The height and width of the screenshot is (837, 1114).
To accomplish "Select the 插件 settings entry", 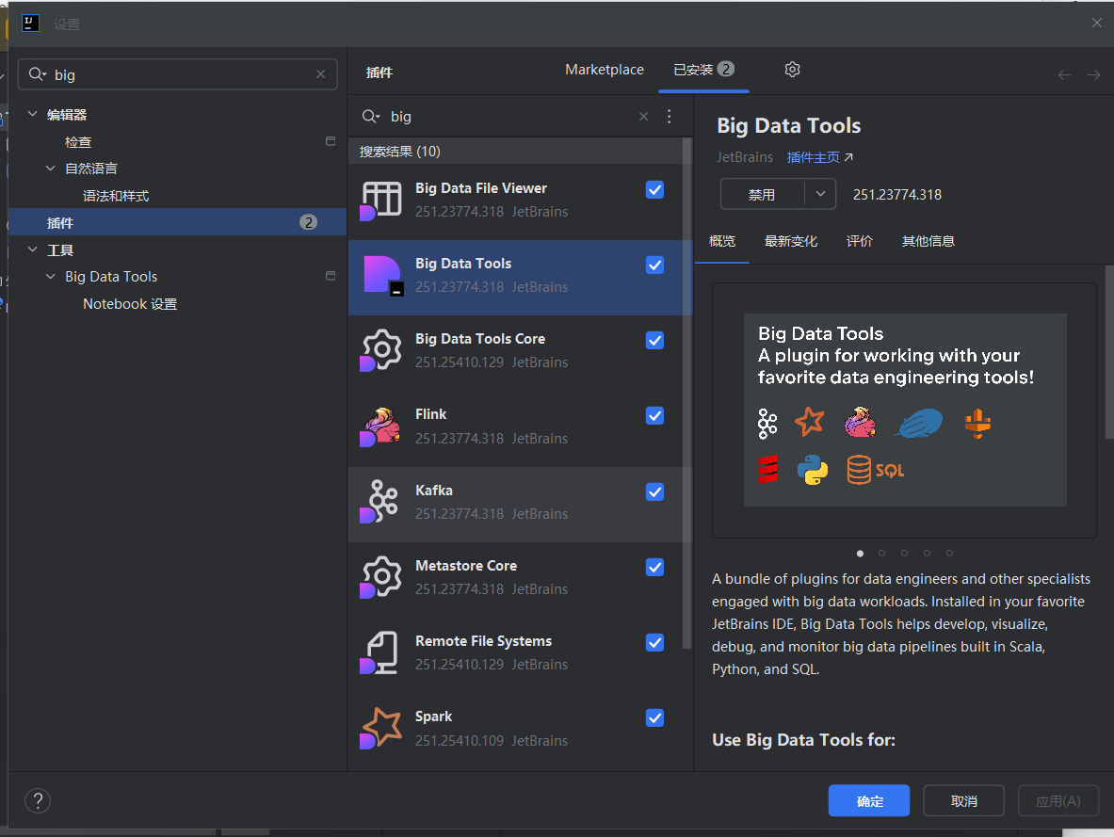I will point(177,222).
